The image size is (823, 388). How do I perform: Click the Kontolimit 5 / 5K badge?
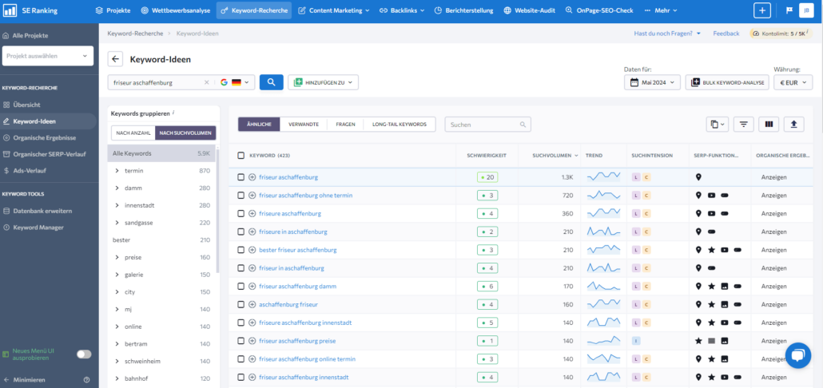[782, 34]
